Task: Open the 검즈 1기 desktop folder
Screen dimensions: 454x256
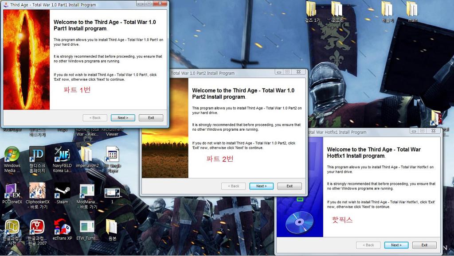Action: click(x=312, y=12)
